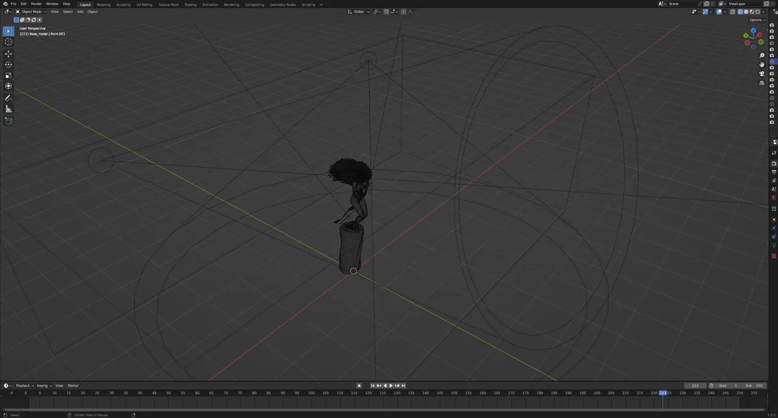The height and width of the screenshot is (418, 778).
Task: Click the pan view hand icon
Action: tap(762, 64)
